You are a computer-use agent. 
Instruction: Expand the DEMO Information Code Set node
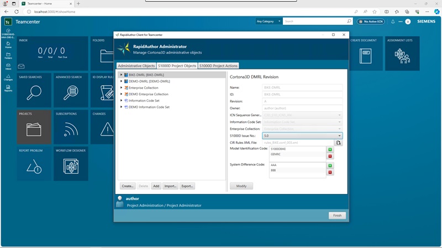click(x=121, y=107)
